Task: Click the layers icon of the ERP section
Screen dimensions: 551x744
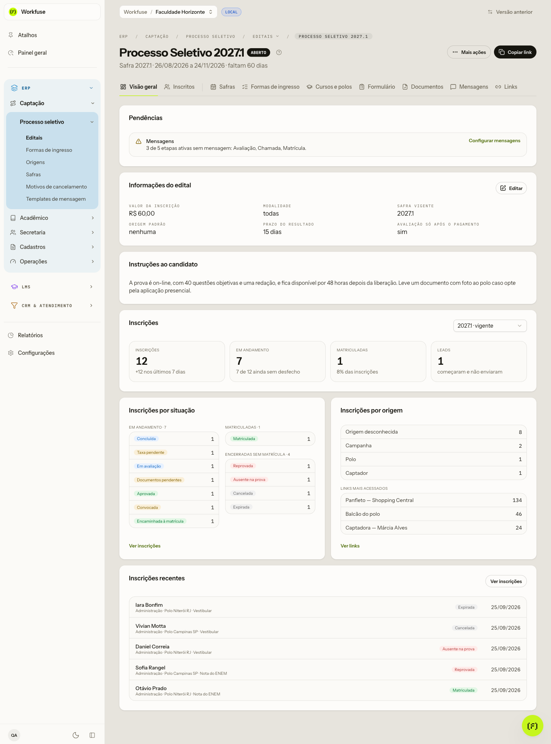Action: [x=14, y=88]
